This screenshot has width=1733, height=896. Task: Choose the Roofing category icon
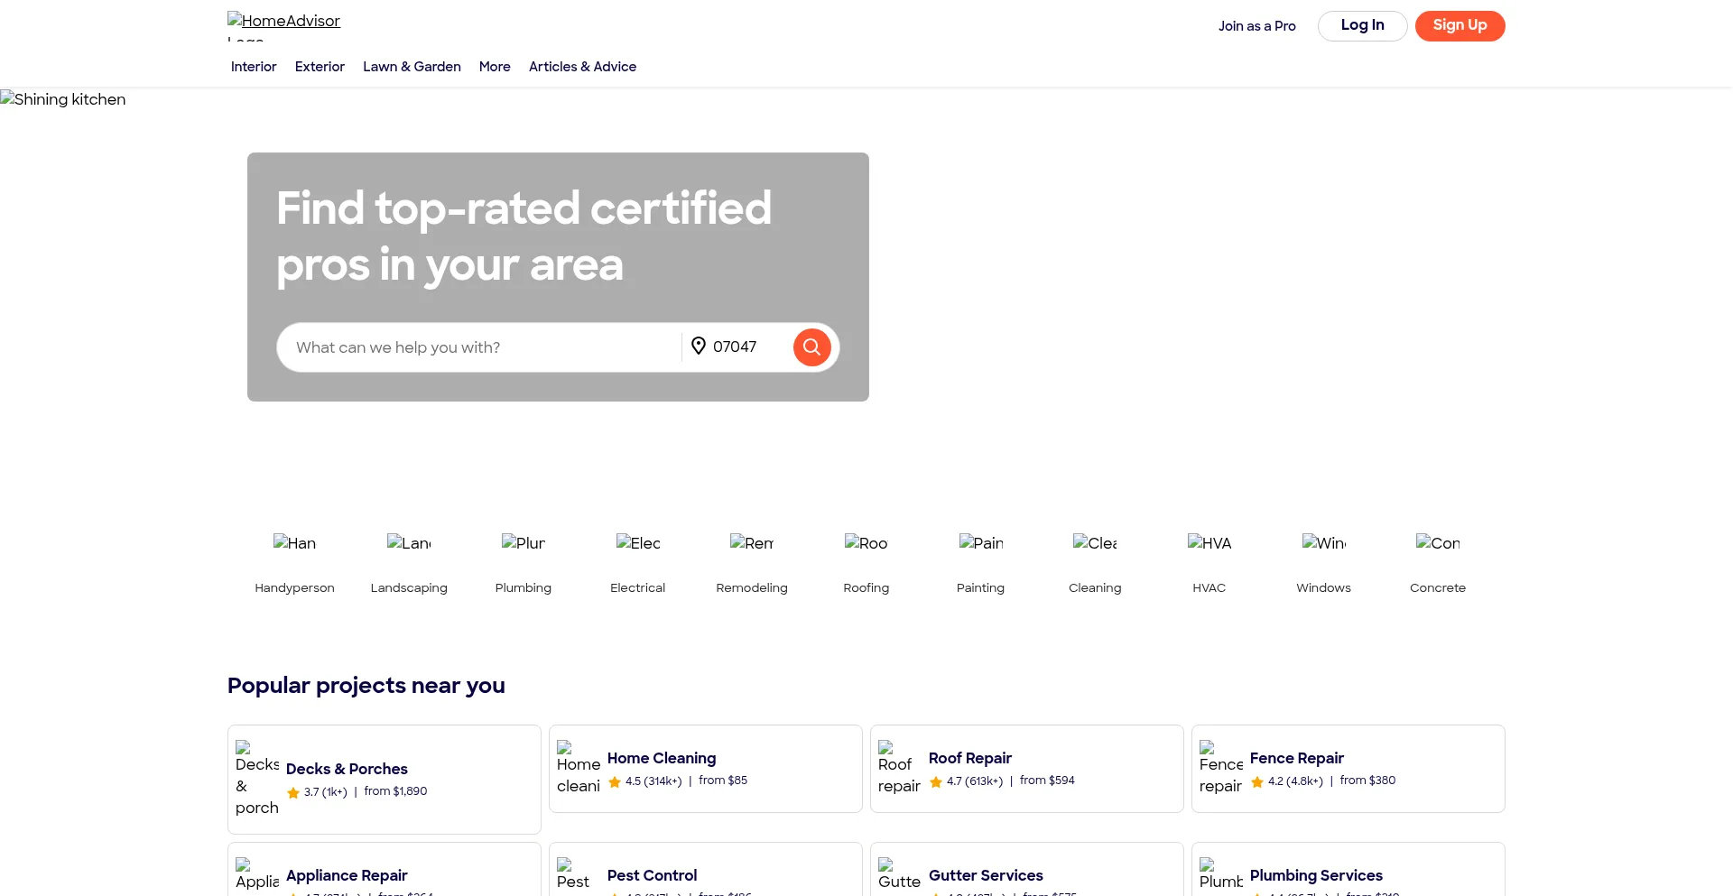coord(866,543)
